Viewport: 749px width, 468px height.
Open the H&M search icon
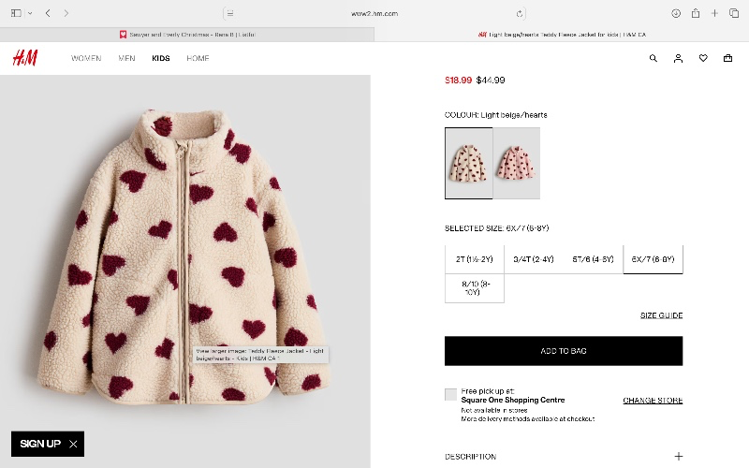(653, 58)
